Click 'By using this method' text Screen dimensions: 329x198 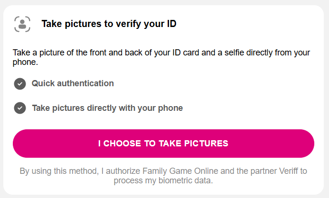click(x=59, y=171)
